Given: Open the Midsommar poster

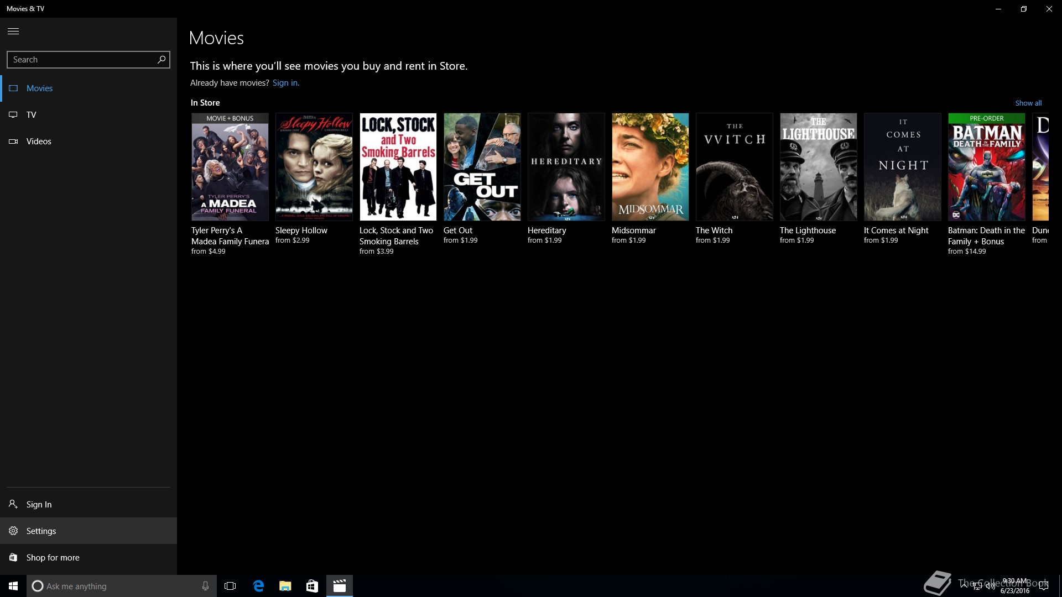Looking at the screenshot, I should coord(650,167).
